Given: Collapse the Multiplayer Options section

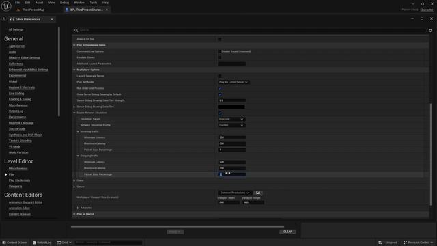Looking at the screenshot, I should [x=74, y=70].
